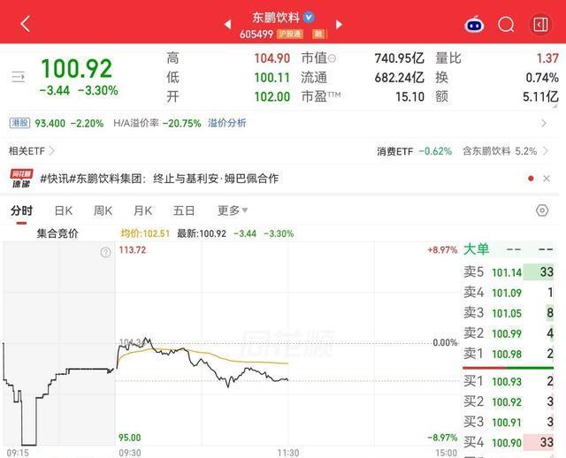Tap the 同花顺速递 news logo
This screenshot has width=566, height=458.
(x=21, y=179)
